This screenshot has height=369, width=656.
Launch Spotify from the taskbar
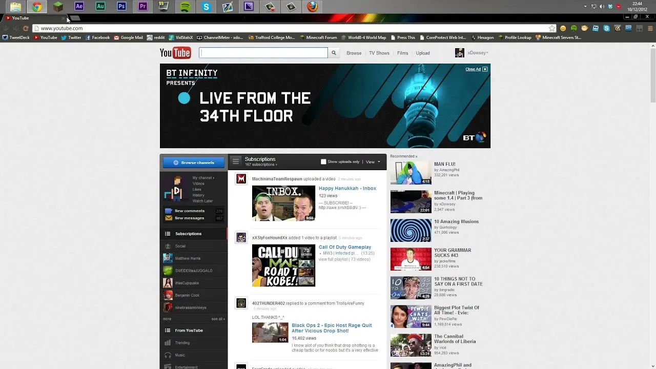186,7
